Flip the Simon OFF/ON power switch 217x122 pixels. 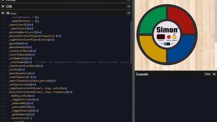(167, 44)
